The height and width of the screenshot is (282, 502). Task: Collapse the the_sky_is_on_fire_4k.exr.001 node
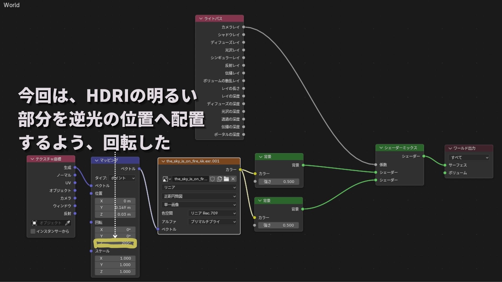[163, 161]
